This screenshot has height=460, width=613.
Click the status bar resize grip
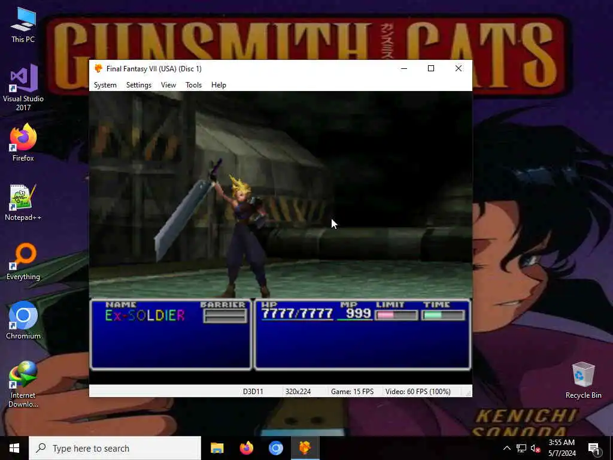[468, 393]
